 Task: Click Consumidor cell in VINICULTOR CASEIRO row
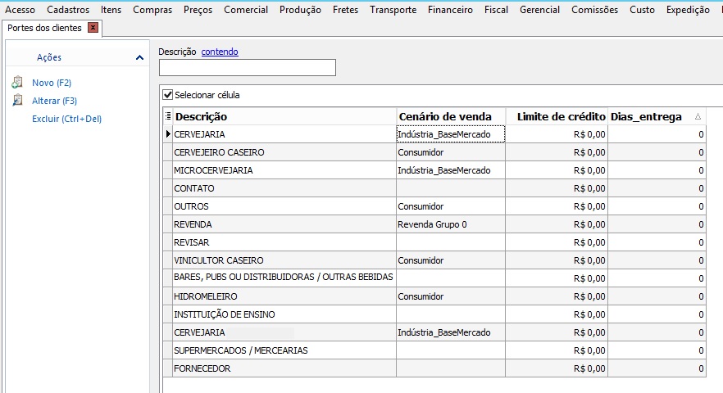pos(451,260)
